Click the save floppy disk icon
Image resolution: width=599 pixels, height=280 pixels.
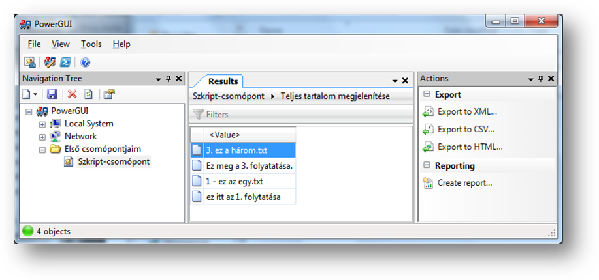click(x=52, y=94)
